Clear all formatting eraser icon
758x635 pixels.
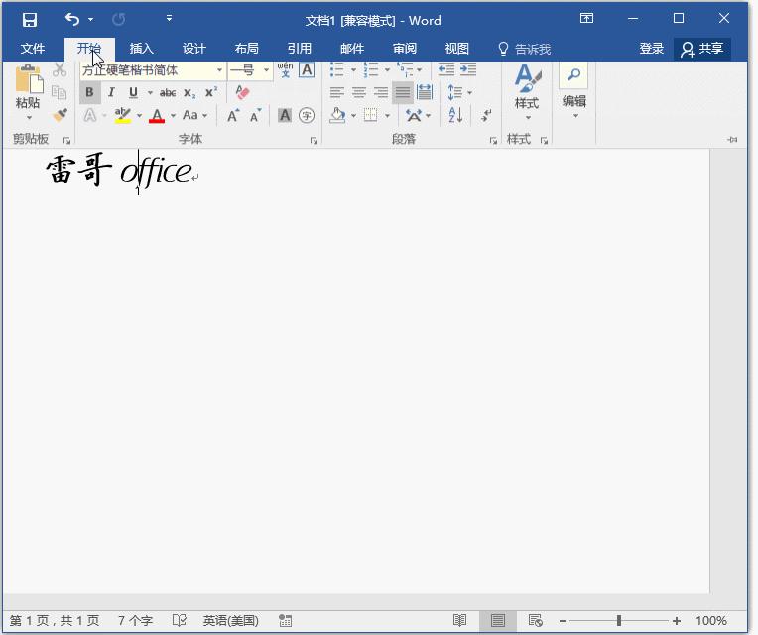pos(242,92)
